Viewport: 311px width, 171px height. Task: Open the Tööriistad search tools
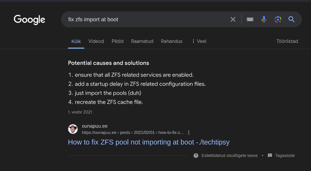pos(287,41)
